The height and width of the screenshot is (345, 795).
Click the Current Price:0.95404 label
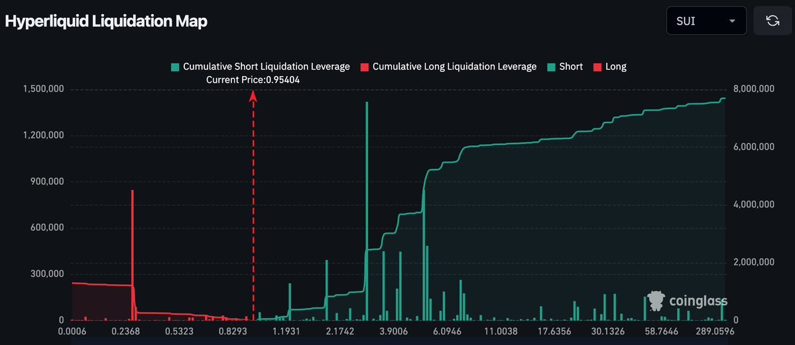pyautogui.click(x=253, y=80)
